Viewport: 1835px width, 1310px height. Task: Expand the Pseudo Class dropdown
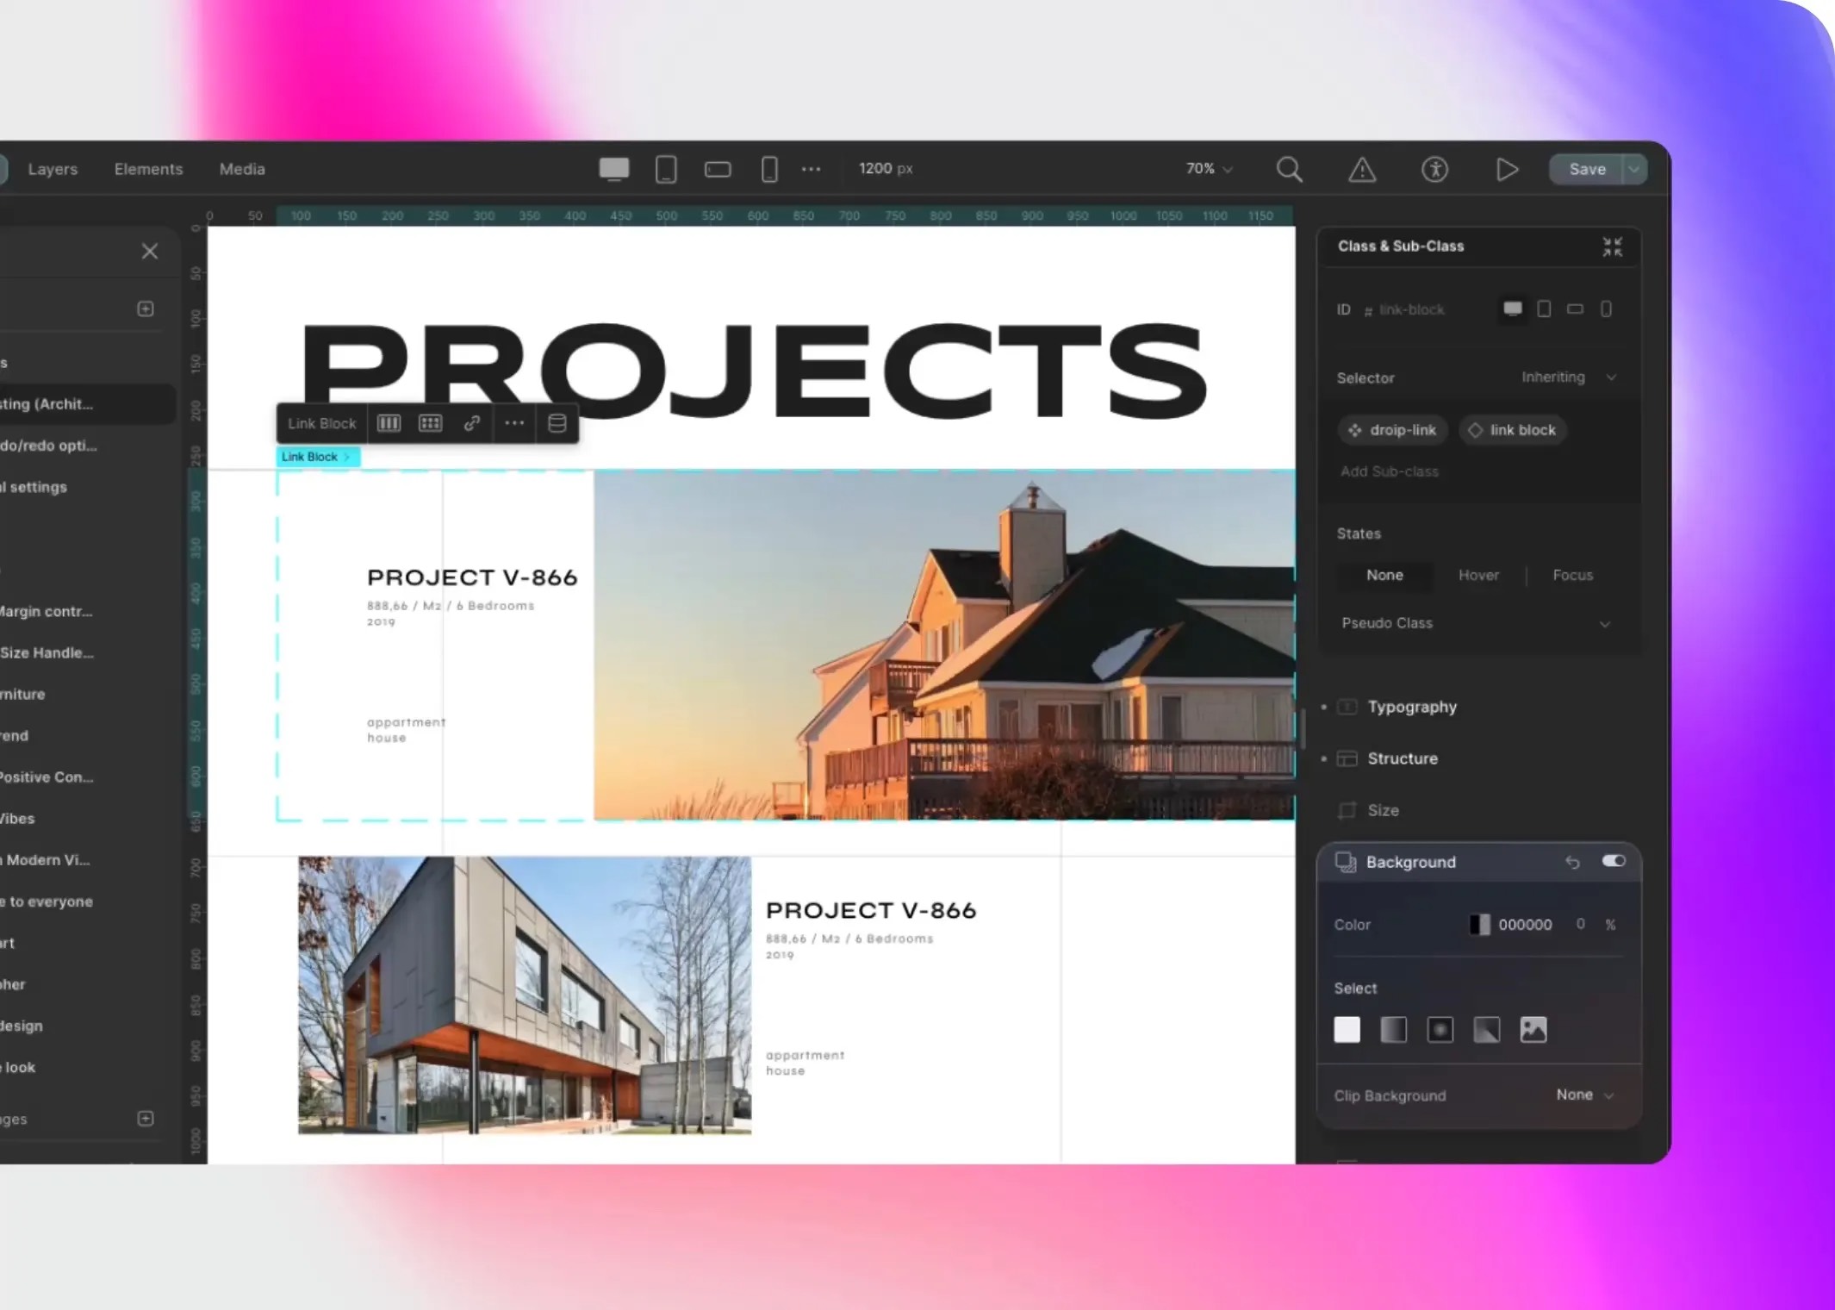coord(1477,623)
